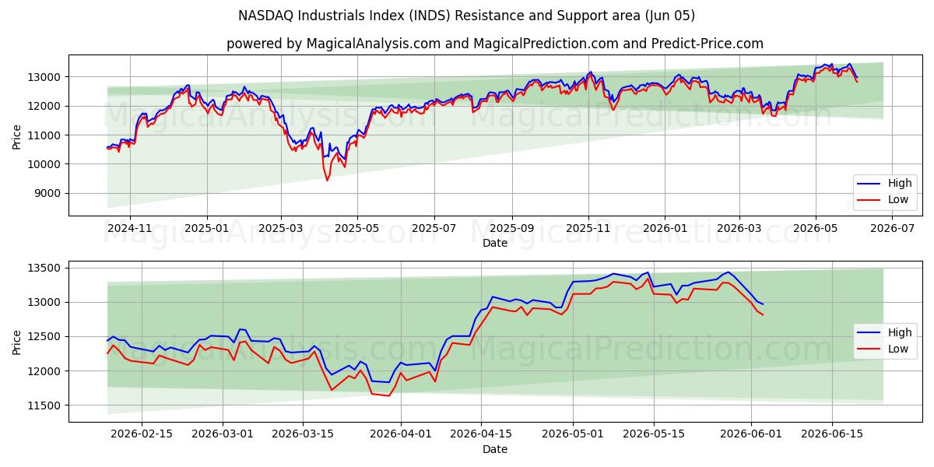Click the '2025-11' date label on the top chart

tap(588, 229)
